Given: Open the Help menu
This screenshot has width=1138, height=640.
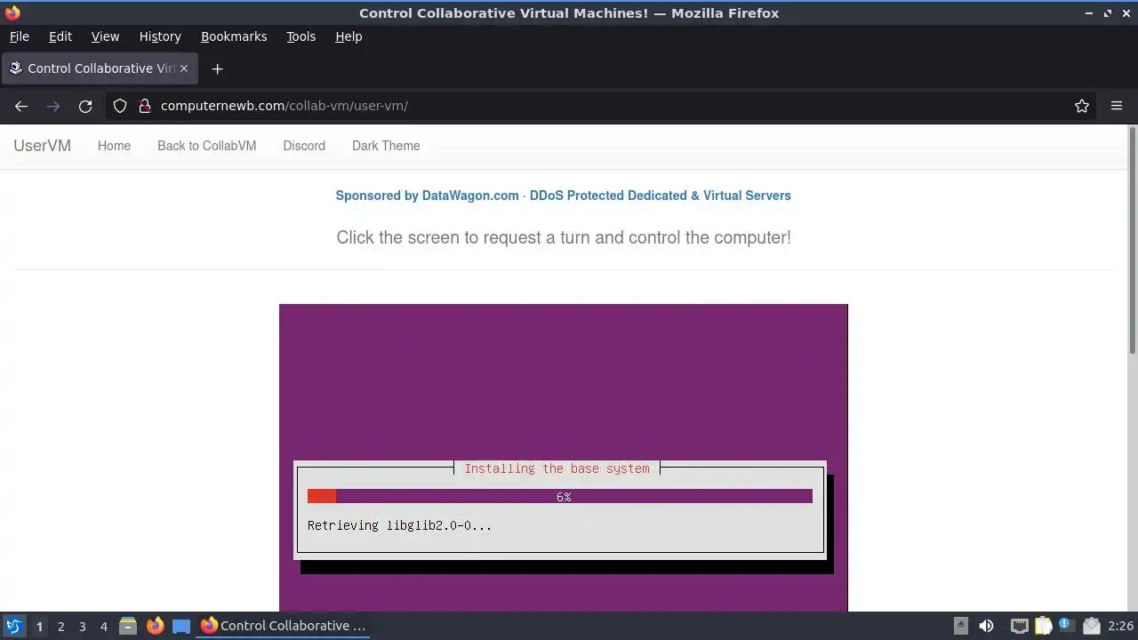Looking at the screenshot, I should point(349,36).
